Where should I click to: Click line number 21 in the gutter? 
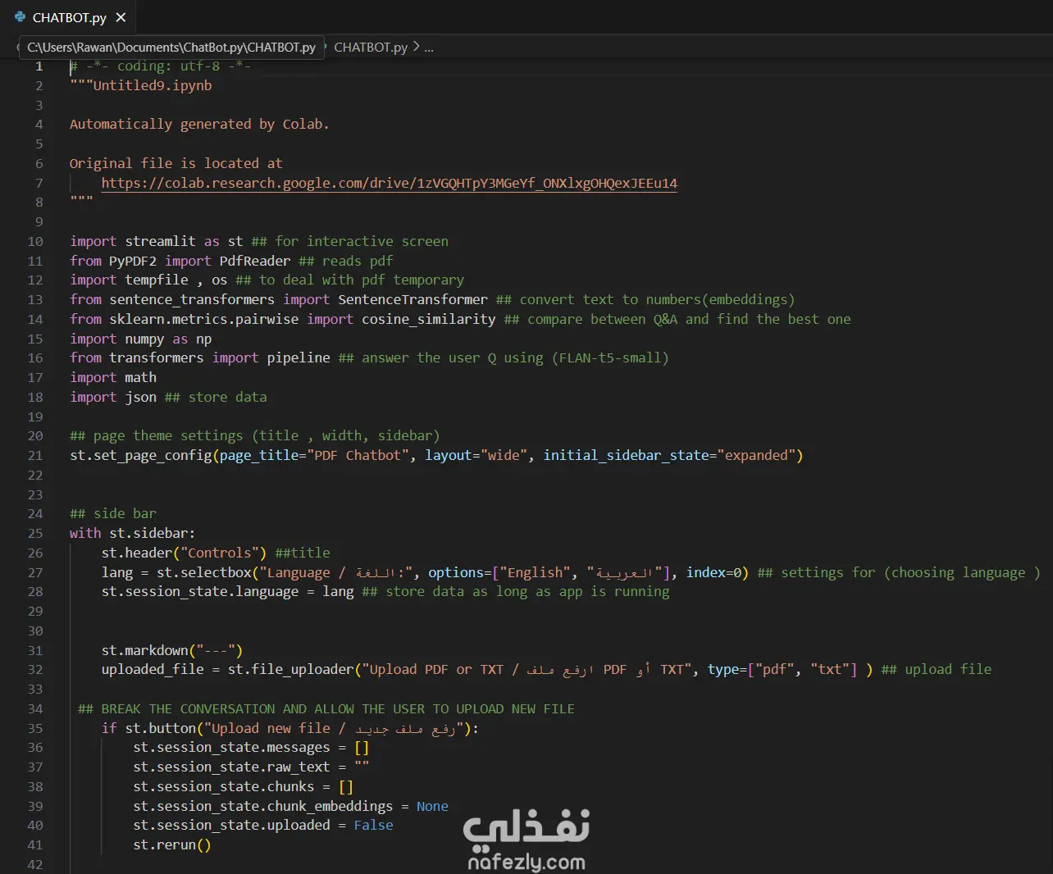tap(35, 456)
